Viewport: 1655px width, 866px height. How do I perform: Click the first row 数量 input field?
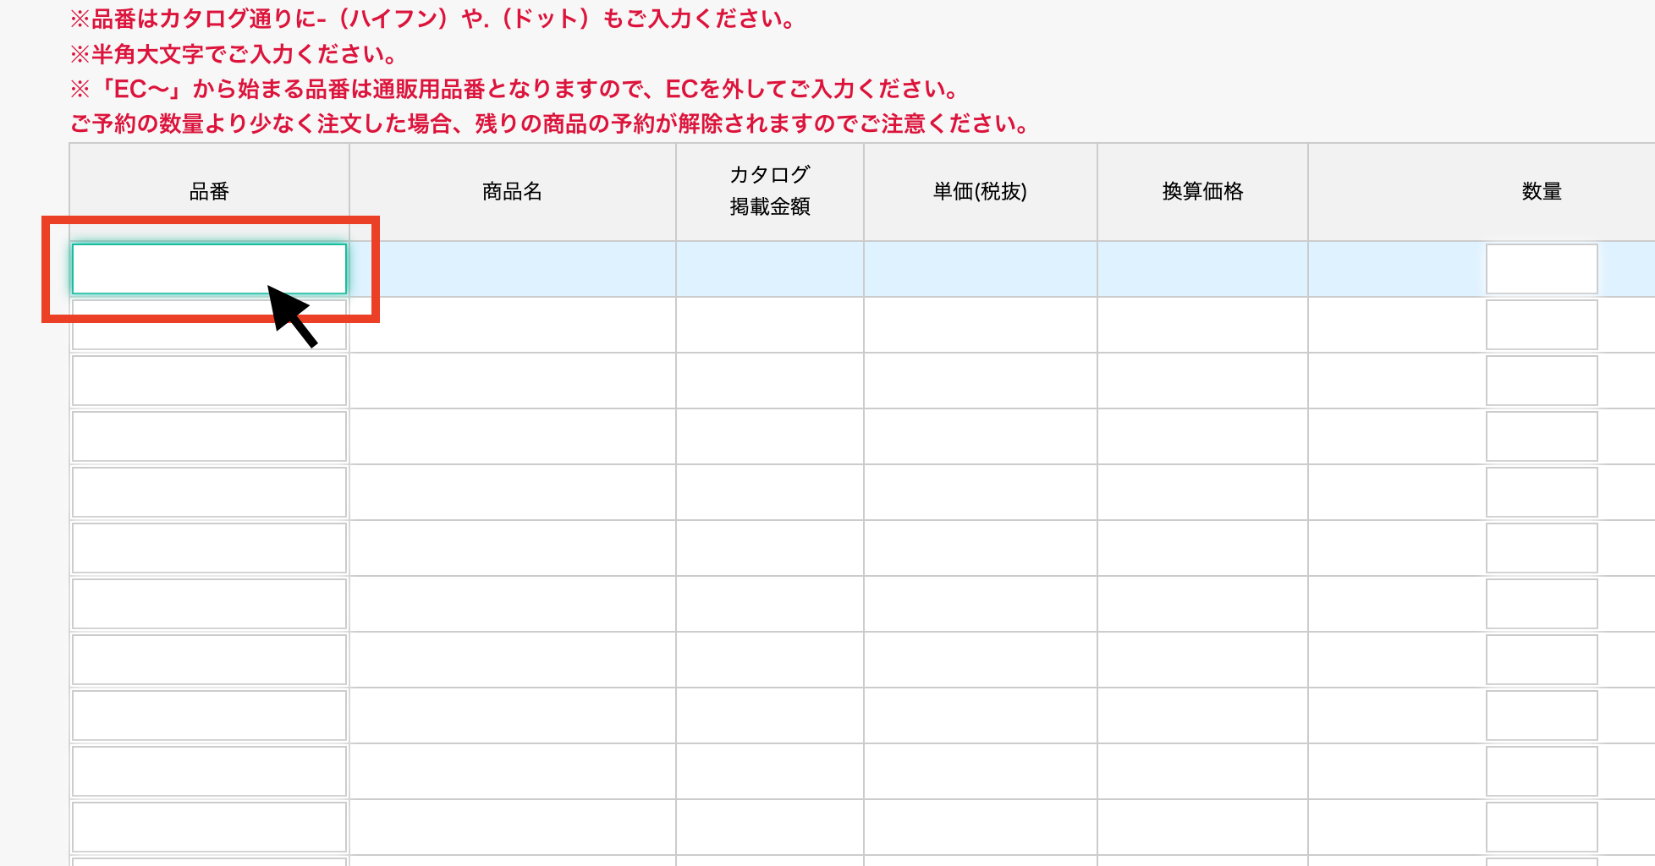[x=1541, y=269]
